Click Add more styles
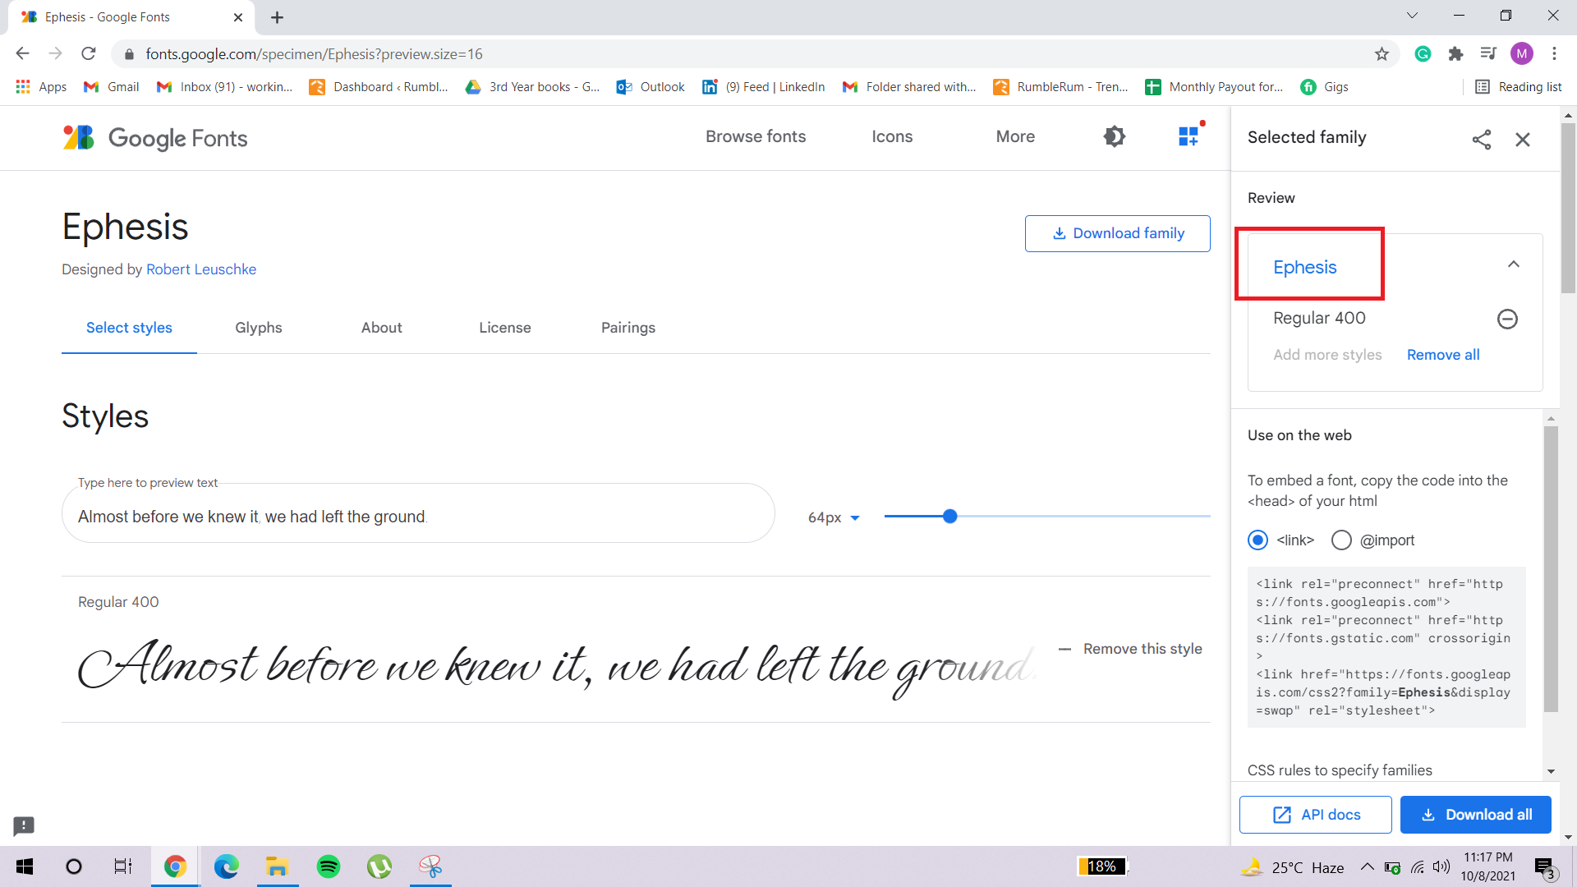This screenshot has width=1577, height=887. point(1327,355)
